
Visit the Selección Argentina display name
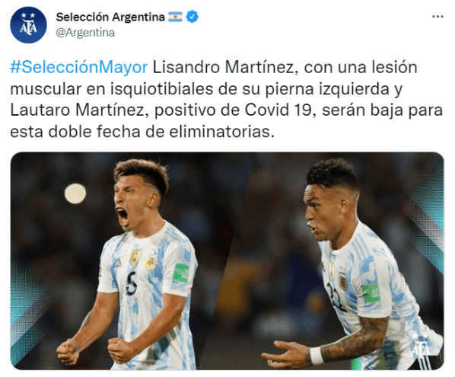pyautogui.click(x=110, y=17)
